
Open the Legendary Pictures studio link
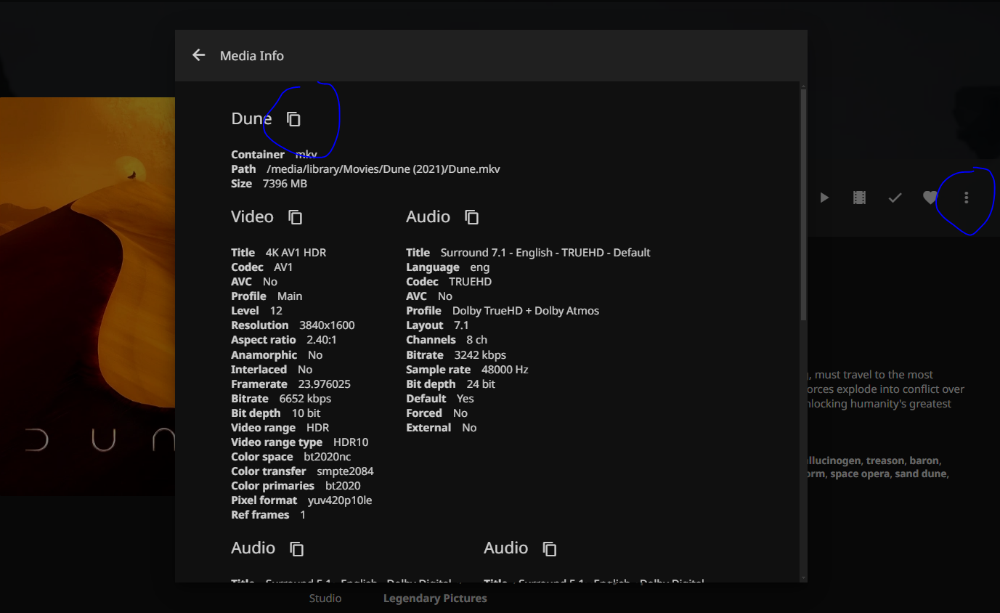tap(435, 598)
